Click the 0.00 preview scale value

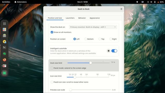[114, 90]
